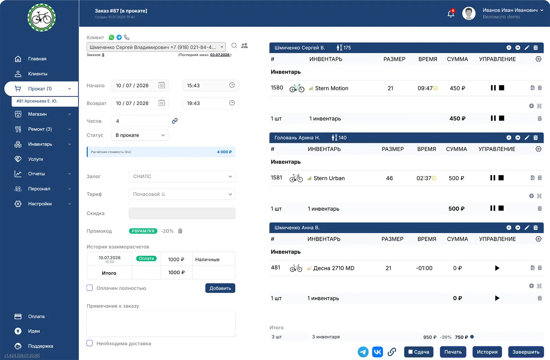Delete promo code P8PAM7KR
The image size is (550, 360).
[x=180, y=231]
